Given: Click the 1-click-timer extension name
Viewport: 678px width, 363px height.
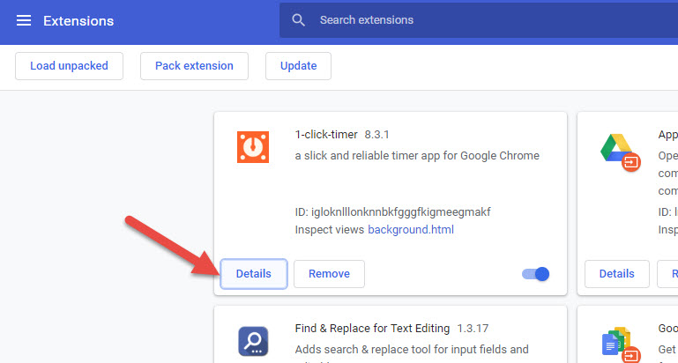Looking at the screenshot, I should (x=326, y=135).
